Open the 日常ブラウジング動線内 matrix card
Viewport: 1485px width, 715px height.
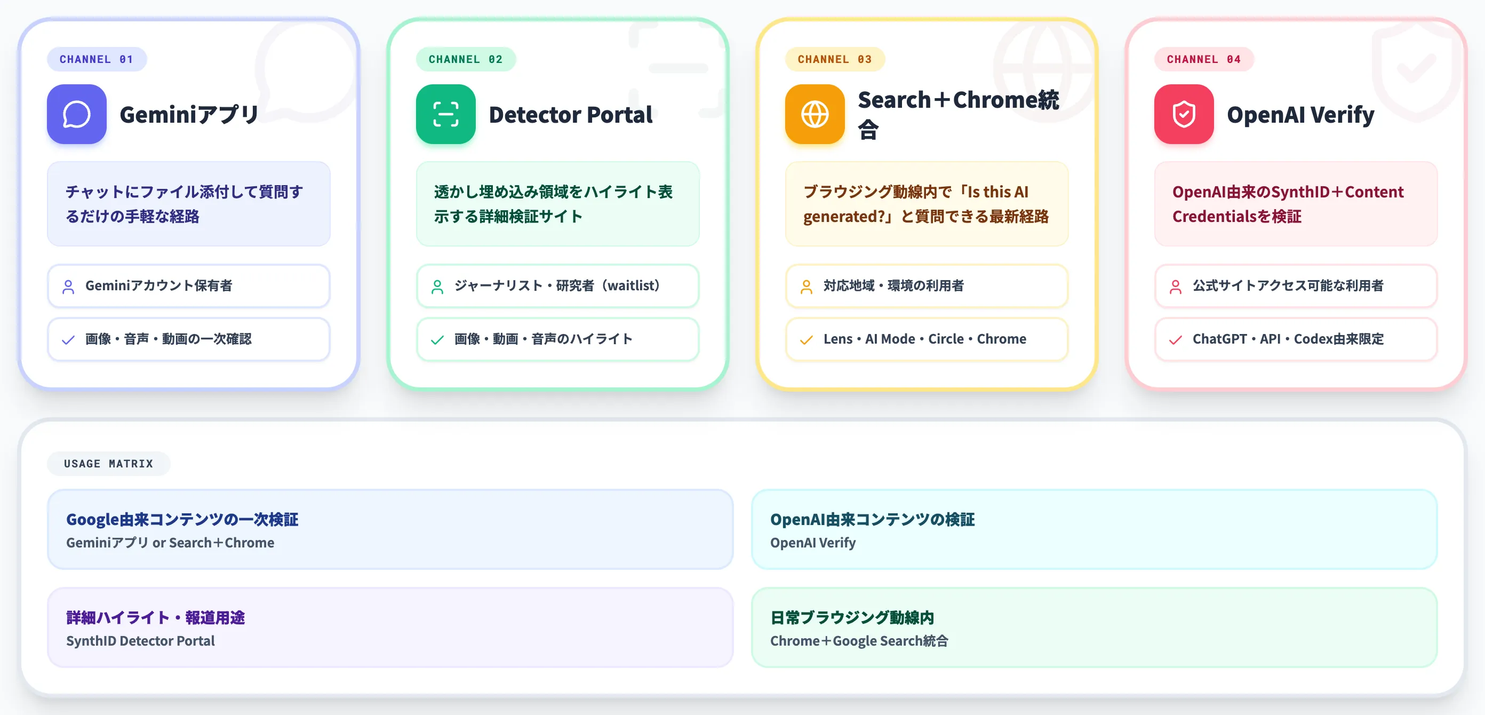[x=1094, y=627]
